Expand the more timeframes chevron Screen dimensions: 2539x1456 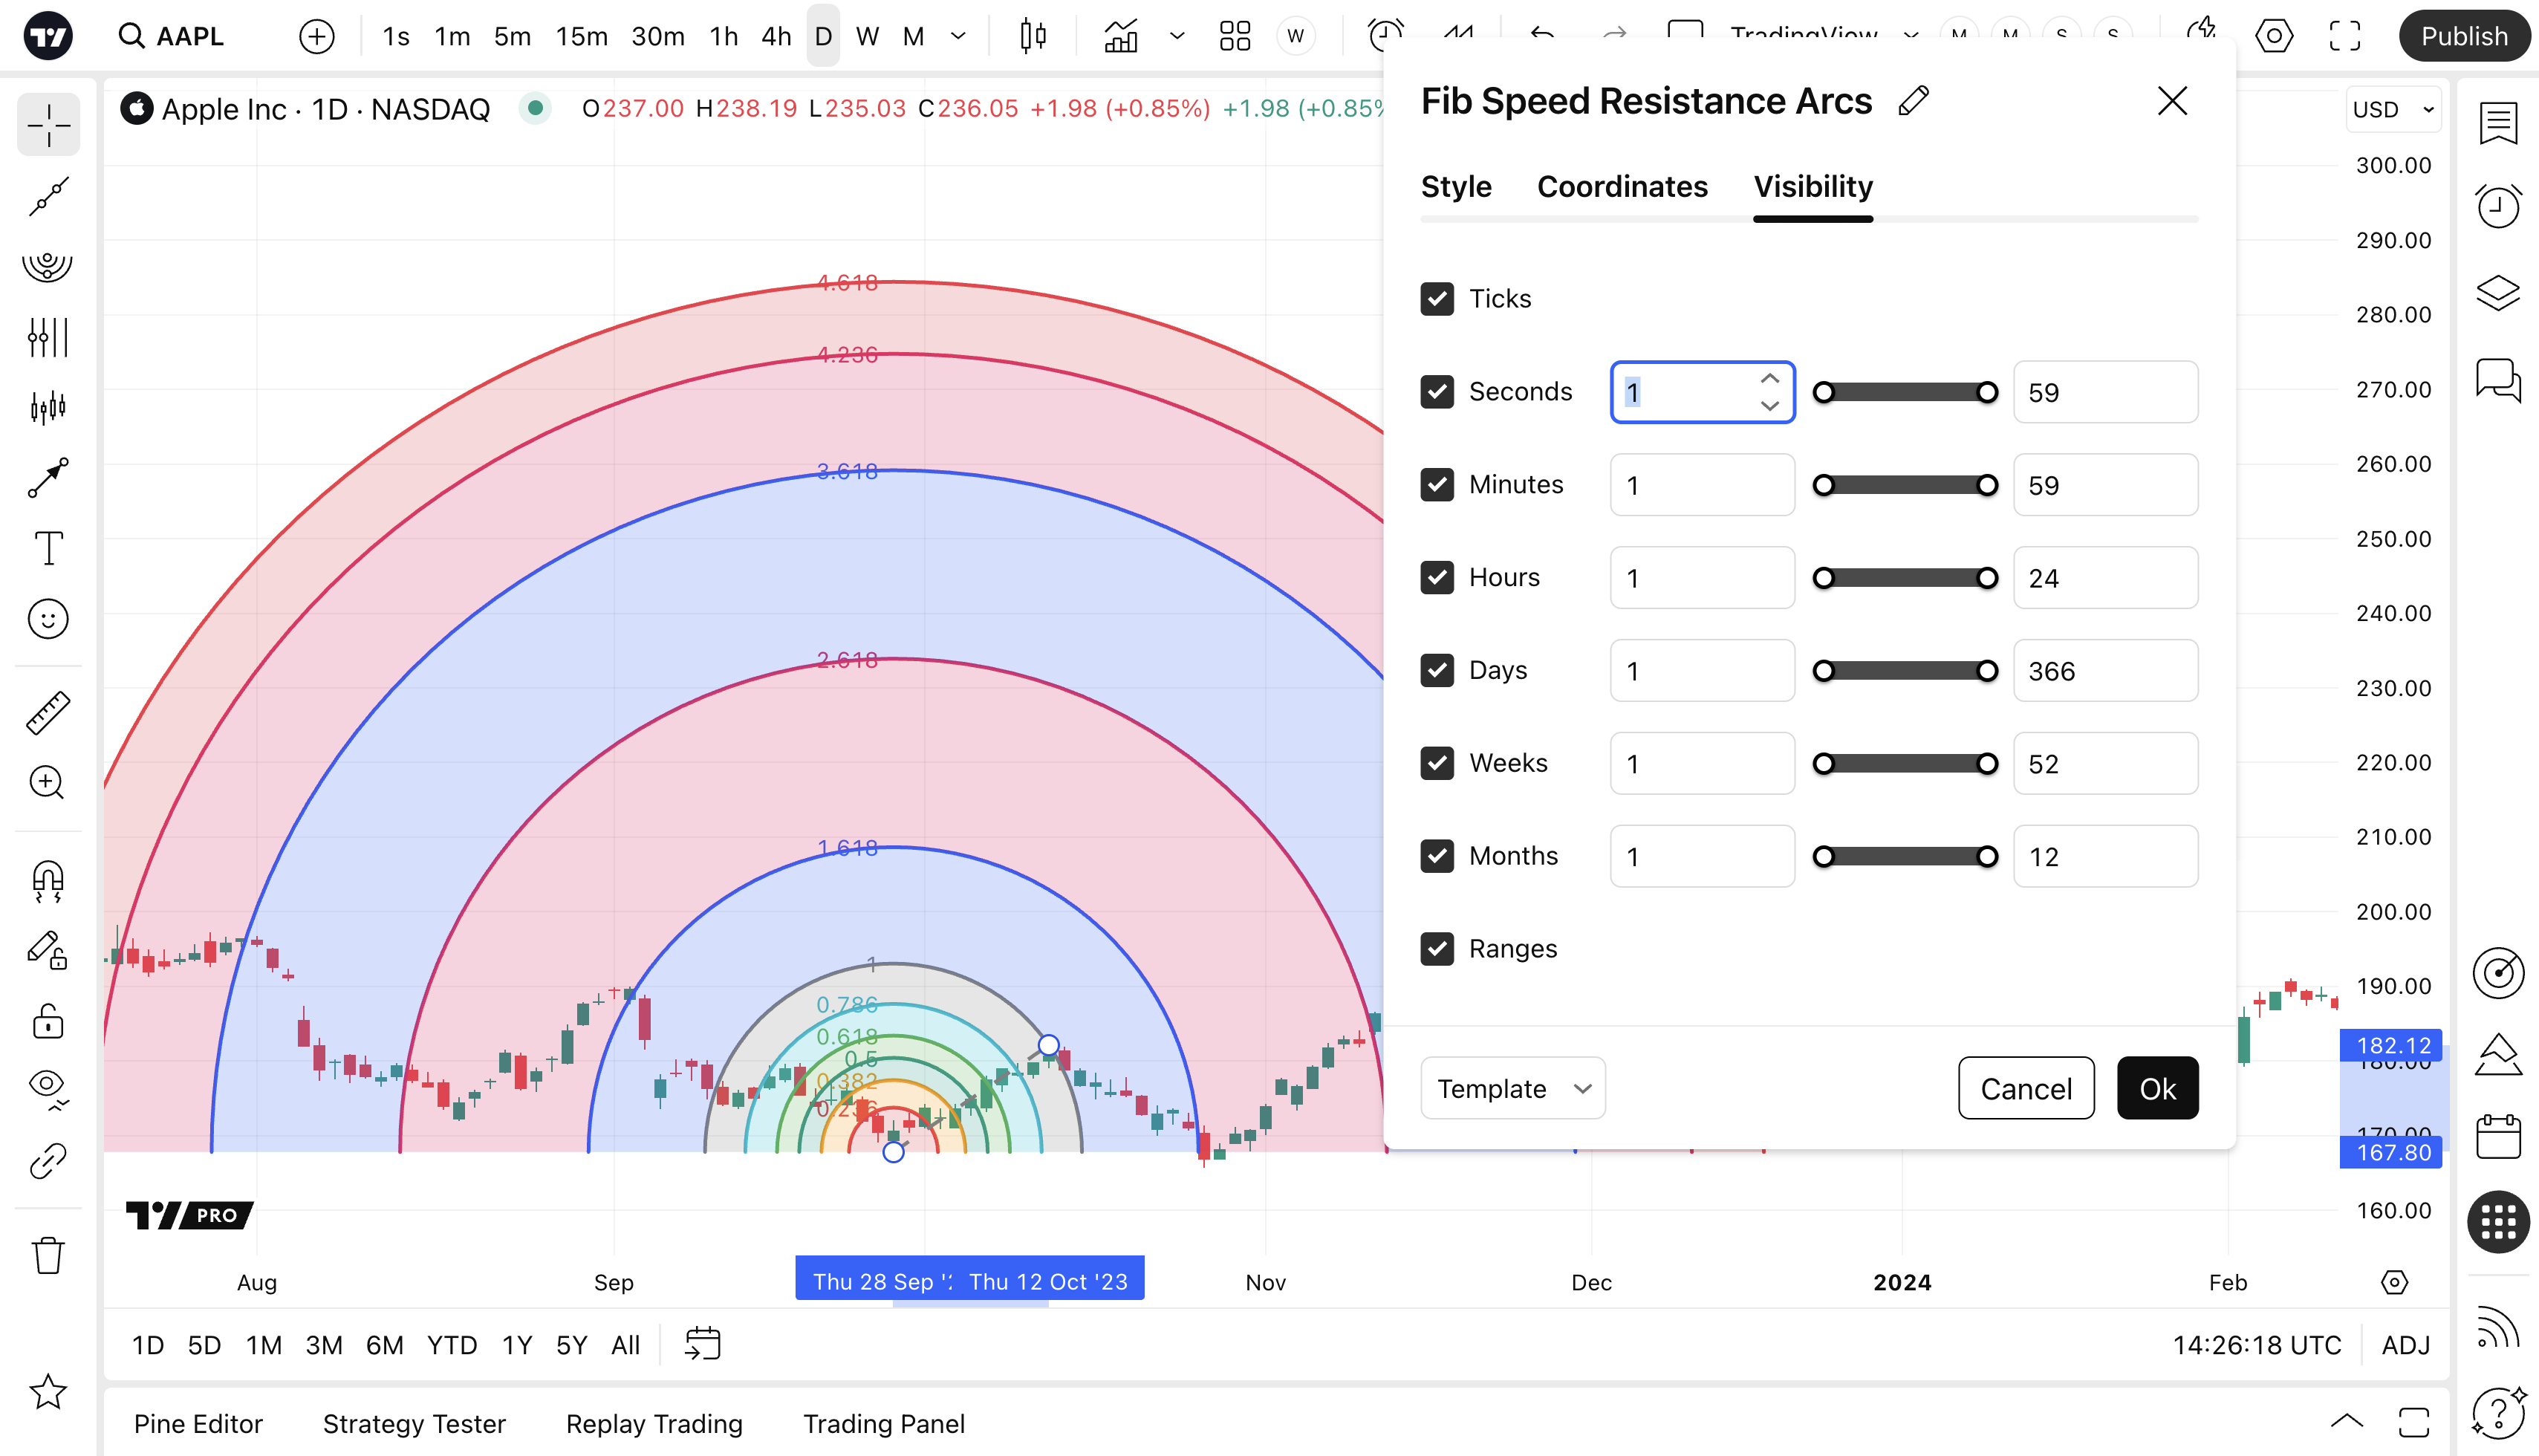click(957, 37)
